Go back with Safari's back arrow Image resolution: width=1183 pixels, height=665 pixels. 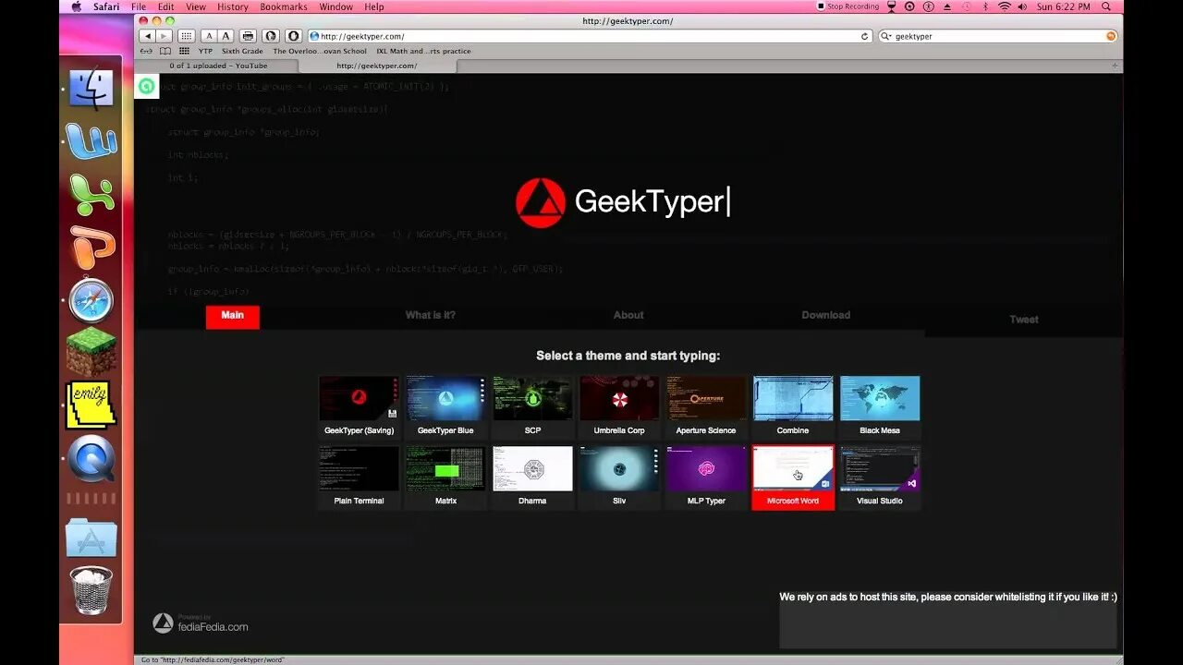(x=147, y=36)
